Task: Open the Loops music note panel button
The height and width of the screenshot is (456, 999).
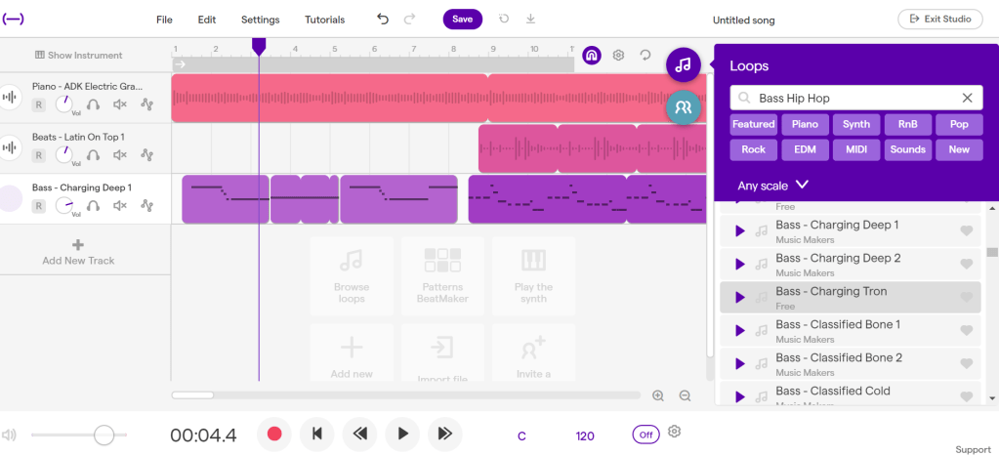Action: click(x=684, y=65)
